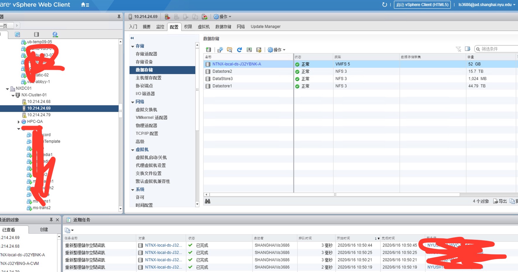Image resolution: width=518 pixels, height=272 pixels.
Task: Open the datastore 操作 actions dropdown
Action: tap(277, 50)
